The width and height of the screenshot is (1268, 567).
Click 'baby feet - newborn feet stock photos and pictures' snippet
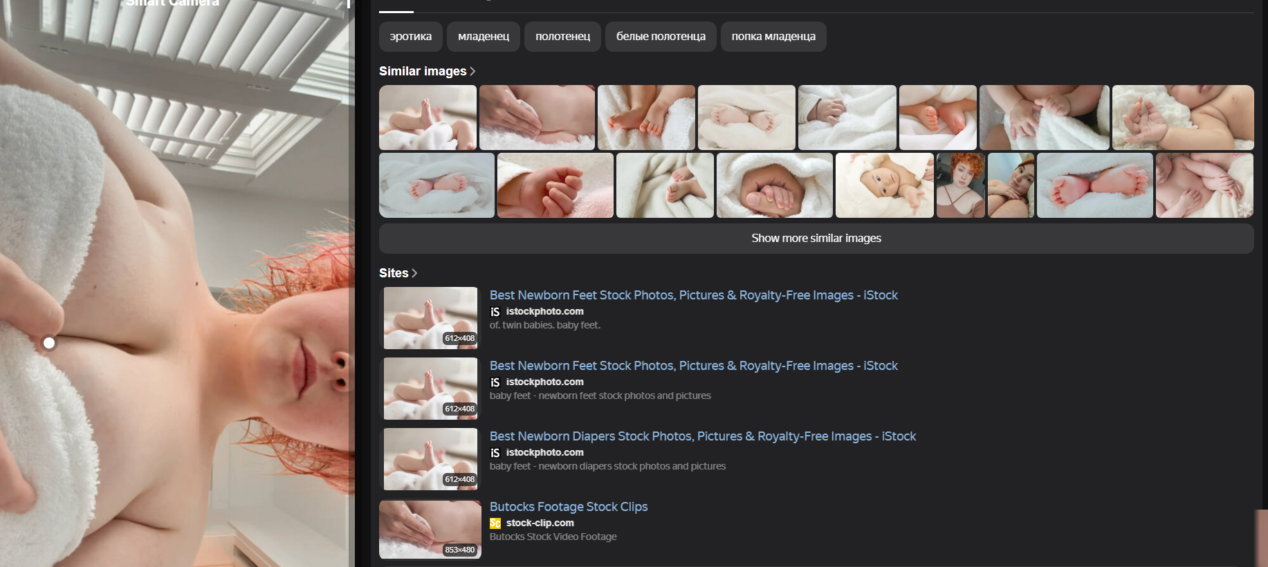[600, 396]
